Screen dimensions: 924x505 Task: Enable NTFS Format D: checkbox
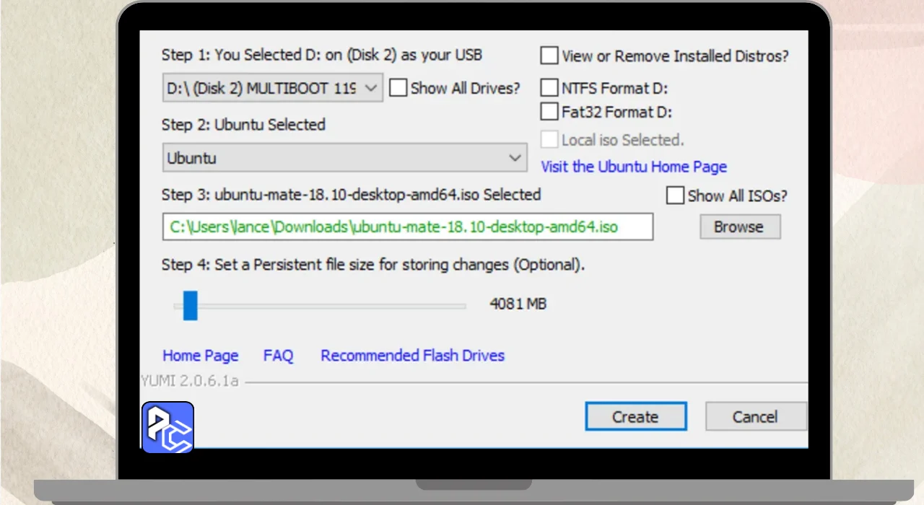pyautogui.click(x=549, y=88)
